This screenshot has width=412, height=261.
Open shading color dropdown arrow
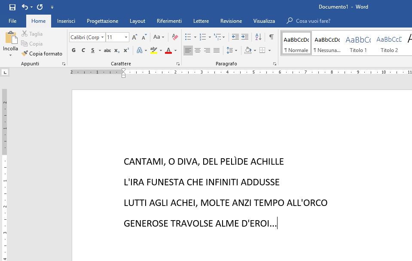(255, 50)
